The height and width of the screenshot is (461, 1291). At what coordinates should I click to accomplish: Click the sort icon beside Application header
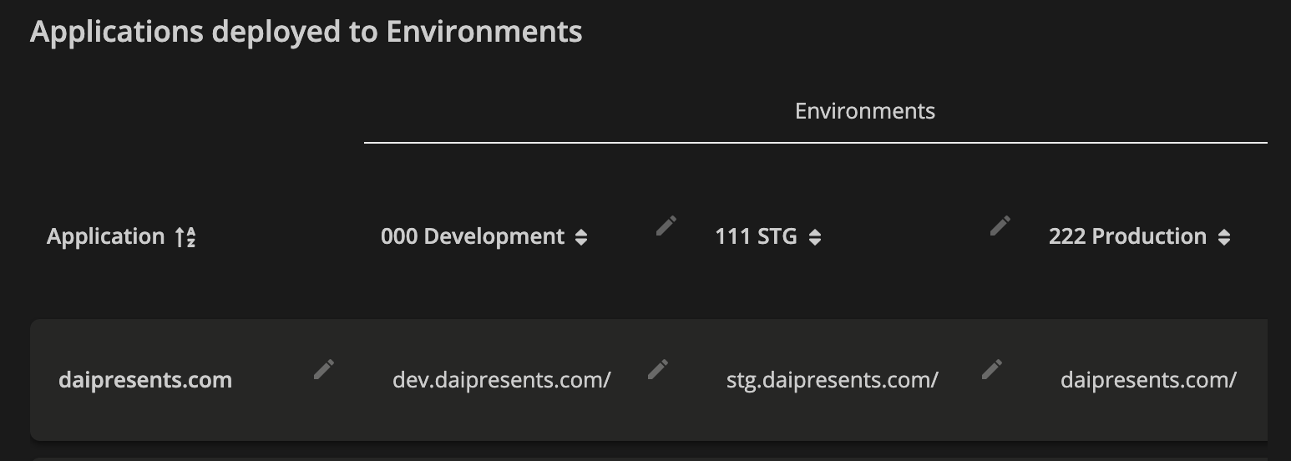tap(185, 237)
